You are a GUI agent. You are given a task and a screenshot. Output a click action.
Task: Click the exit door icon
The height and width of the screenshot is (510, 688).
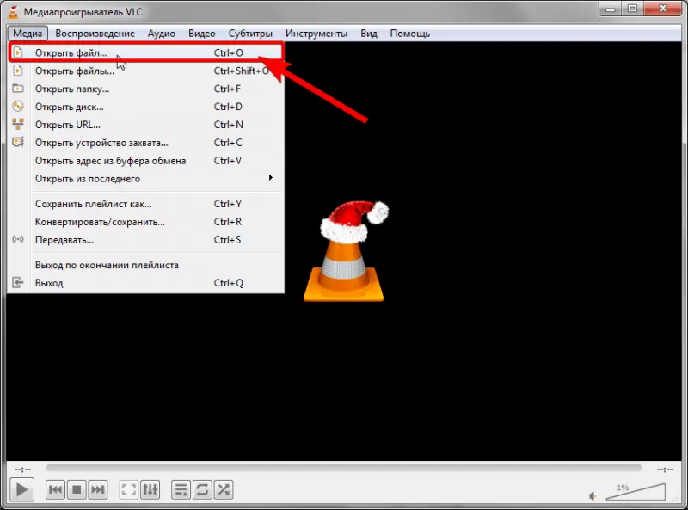[x=17, y=282]
